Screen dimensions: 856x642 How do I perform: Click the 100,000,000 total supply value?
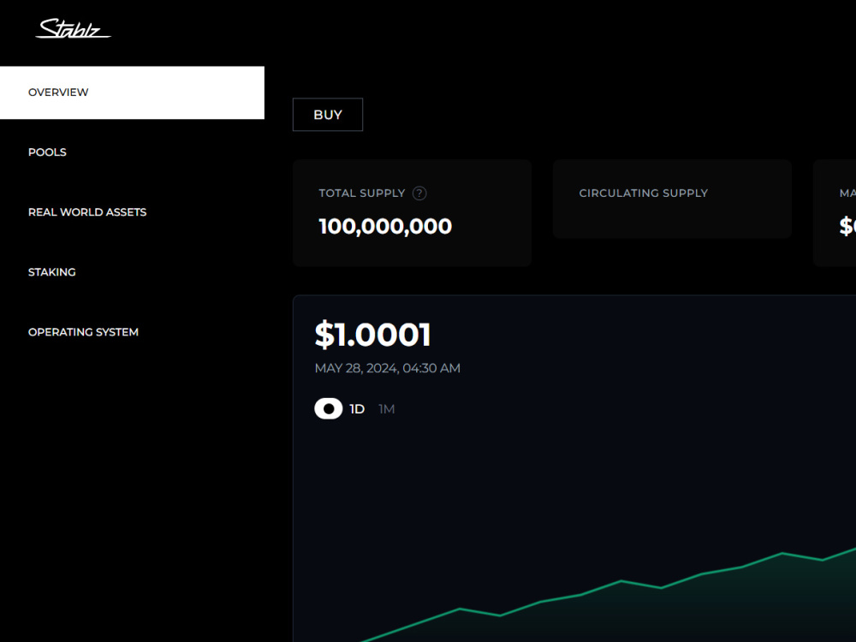385,227
